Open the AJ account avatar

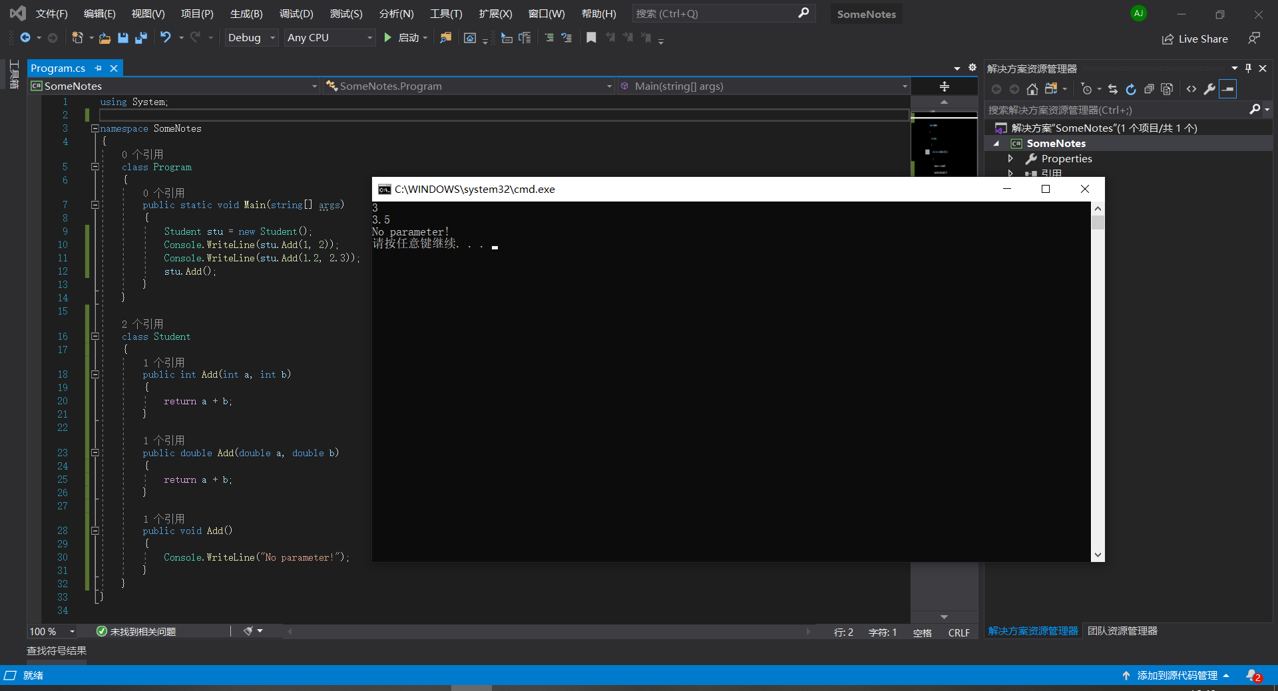coord(1139,13)
